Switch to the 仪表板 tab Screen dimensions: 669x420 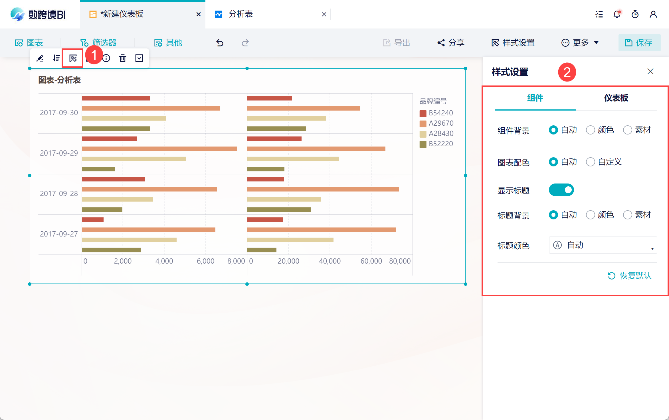coord(616,98)
